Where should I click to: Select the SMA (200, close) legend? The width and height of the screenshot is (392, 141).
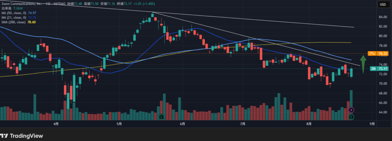tap(14, 22)
